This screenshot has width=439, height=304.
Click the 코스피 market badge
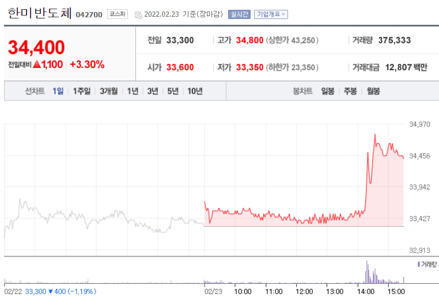point(118,14)
